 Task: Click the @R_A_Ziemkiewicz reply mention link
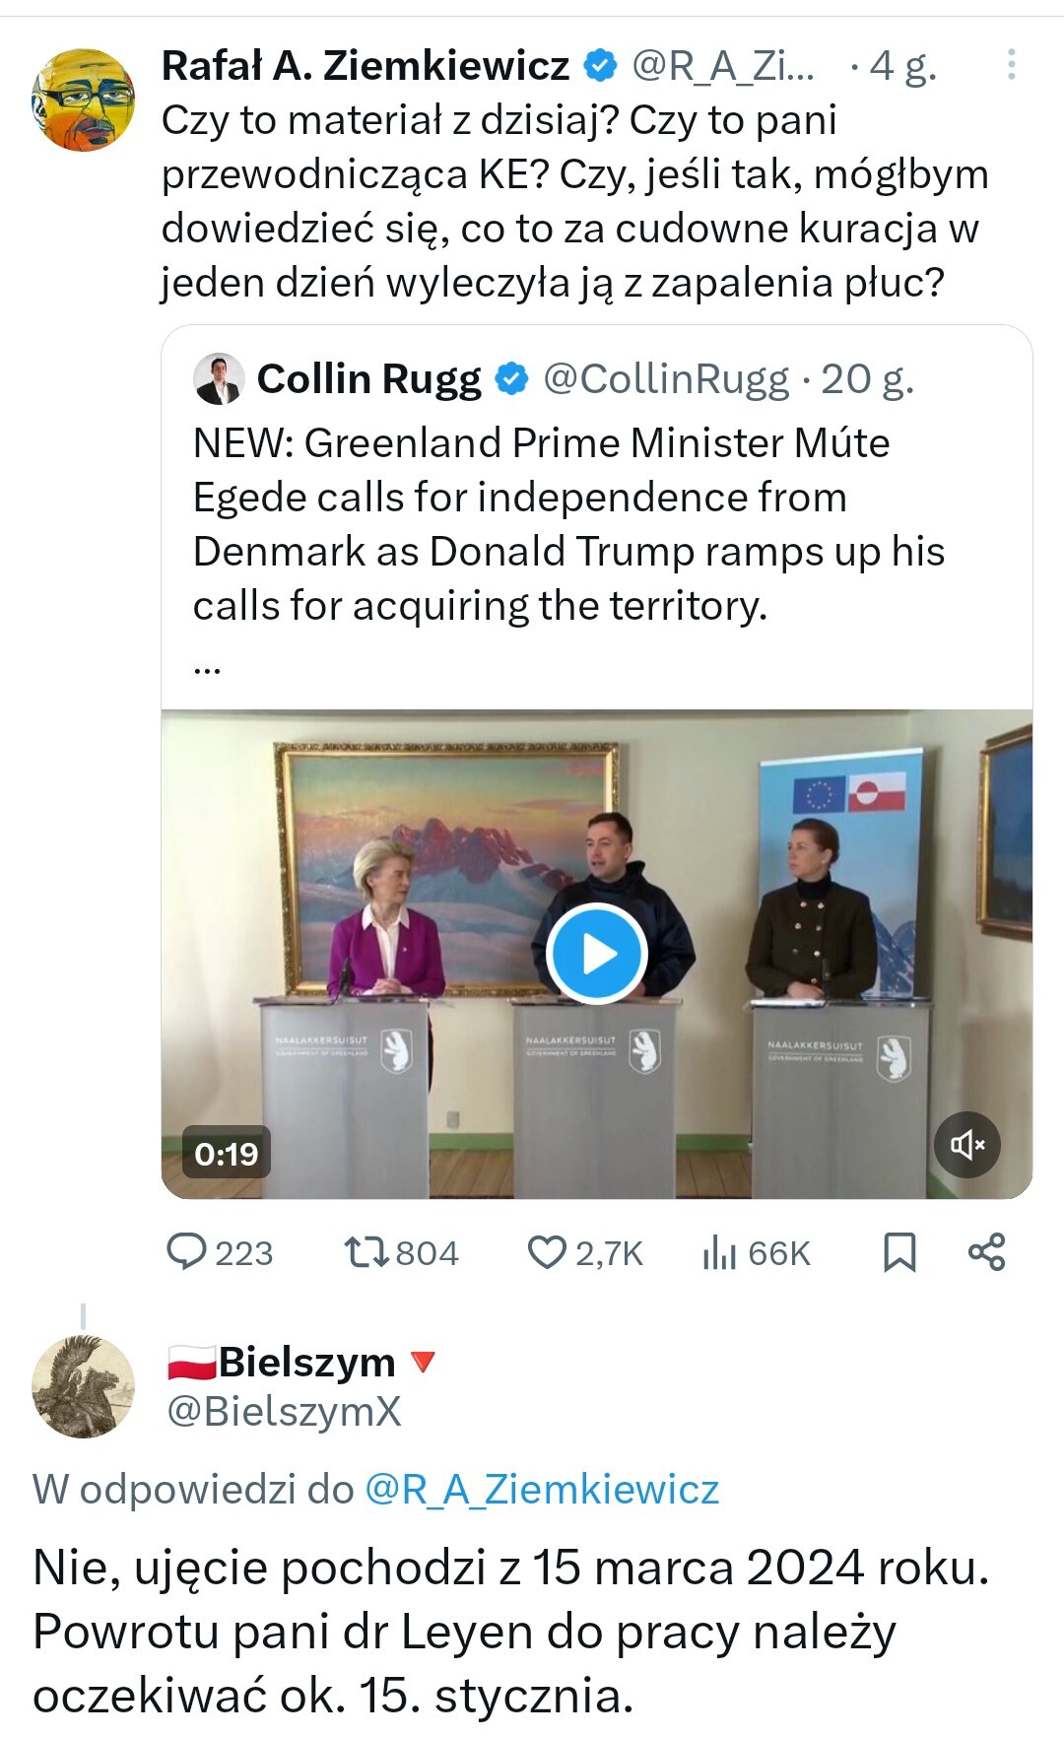coord(542,1489)
